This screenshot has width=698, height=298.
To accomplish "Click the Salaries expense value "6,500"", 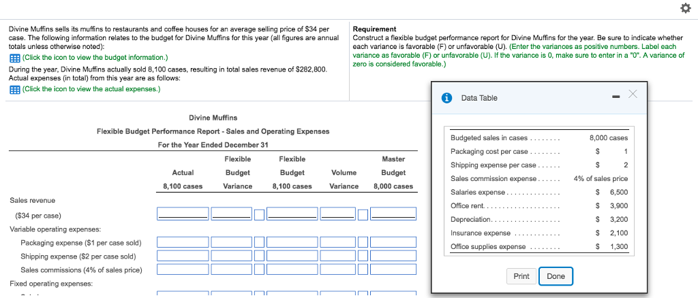I will [619, 193].
